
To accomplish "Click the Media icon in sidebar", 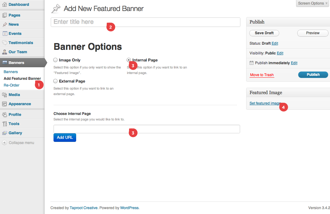I will (x=5, y=95).
